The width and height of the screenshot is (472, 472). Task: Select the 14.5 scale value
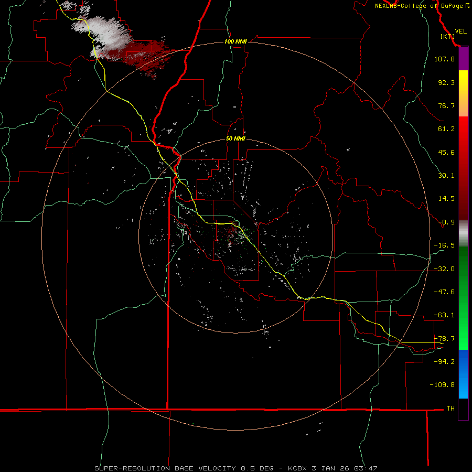tap(446, 199)
